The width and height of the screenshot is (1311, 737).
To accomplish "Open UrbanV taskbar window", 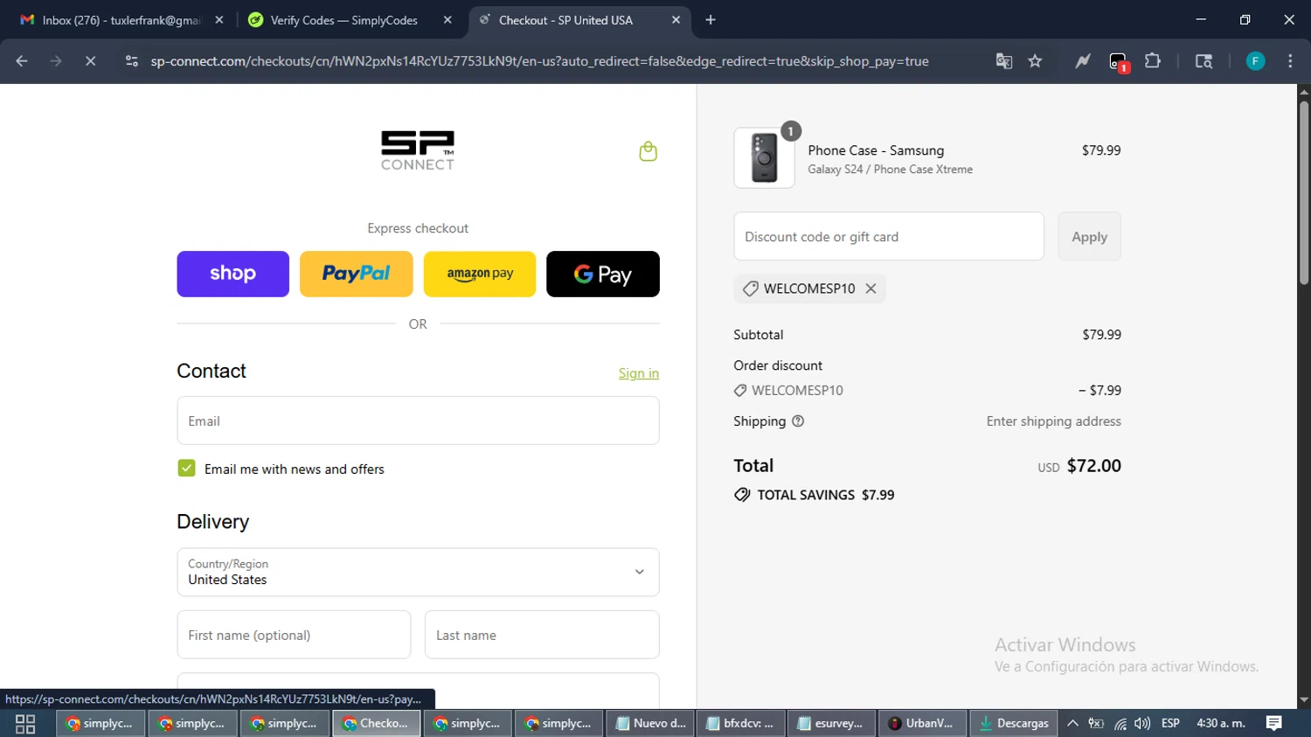I will [922, 723].
